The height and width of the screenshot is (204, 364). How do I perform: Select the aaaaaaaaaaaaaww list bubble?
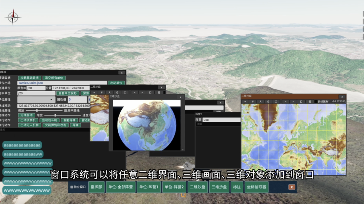coord(23,154)
